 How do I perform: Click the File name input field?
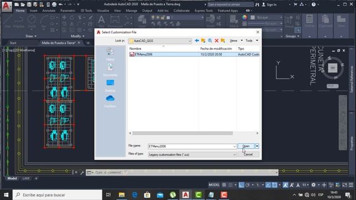click(190, 147)
